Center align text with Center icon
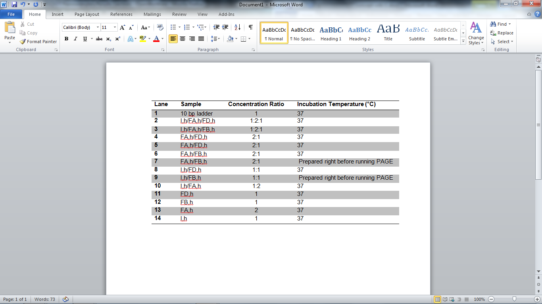542x304 pixels. coord(183,39)
